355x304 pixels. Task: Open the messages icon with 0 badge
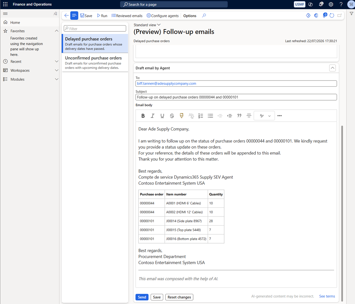tap(325, 15)
